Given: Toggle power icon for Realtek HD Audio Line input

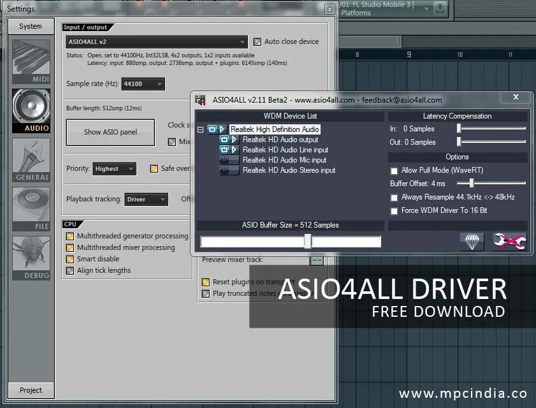Looking at the screenshot, I should [x=224, y=150].
